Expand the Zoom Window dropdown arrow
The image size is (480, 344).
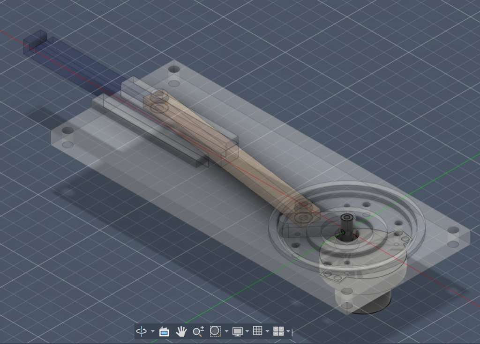point(226,332)
